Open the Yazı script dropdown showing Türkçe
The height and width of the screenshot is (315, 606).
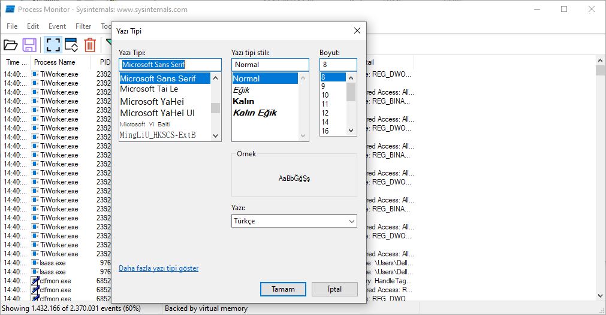294,221
